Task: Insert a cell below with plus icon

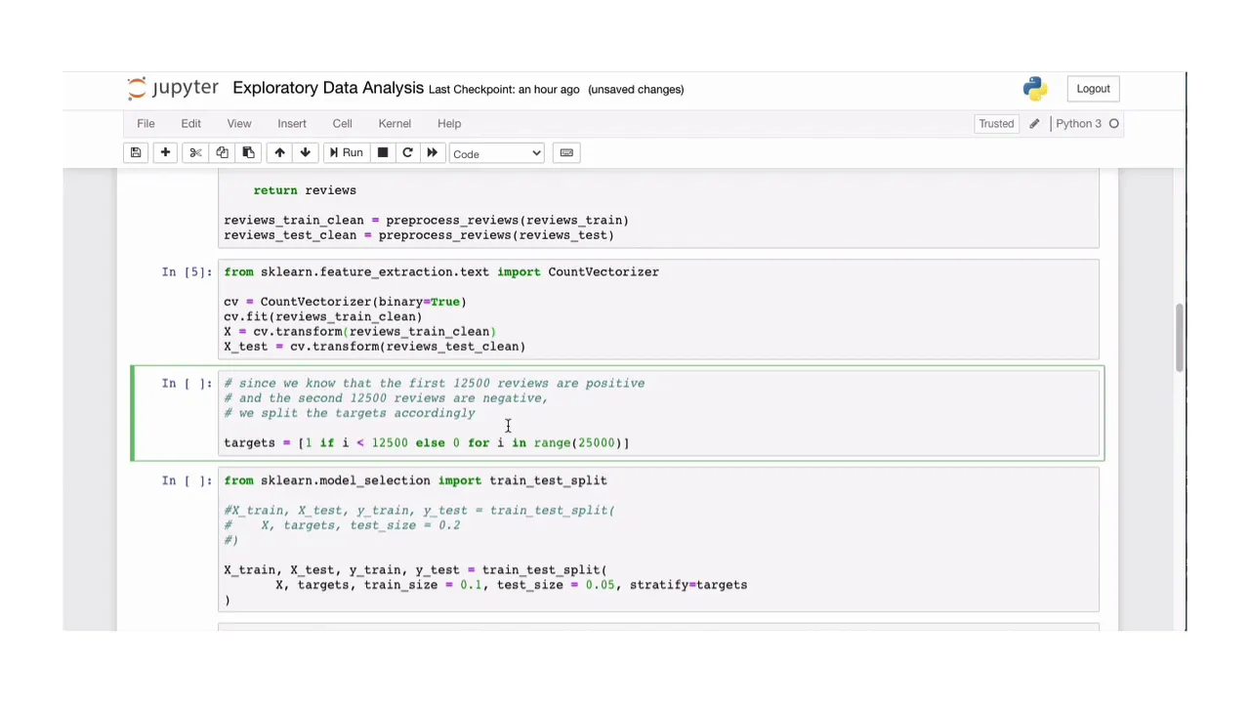Action: click(165, 153)
